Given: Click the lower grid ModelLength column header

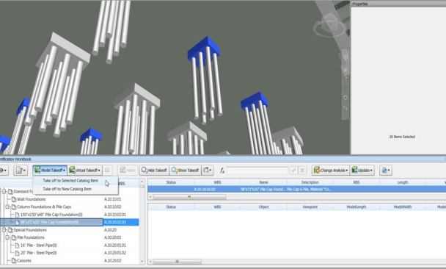Looking at the screenshot, I should pyautogui.click(x=357, y=207).
